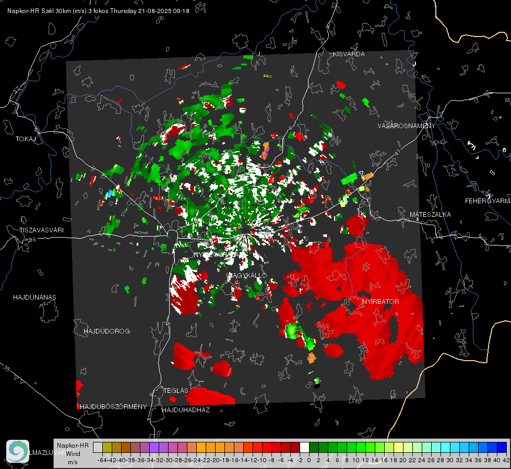Select the HAJDÚNÁNÁS city label
511x469 pixels.
pyautogui.click(x=34, y=298)
